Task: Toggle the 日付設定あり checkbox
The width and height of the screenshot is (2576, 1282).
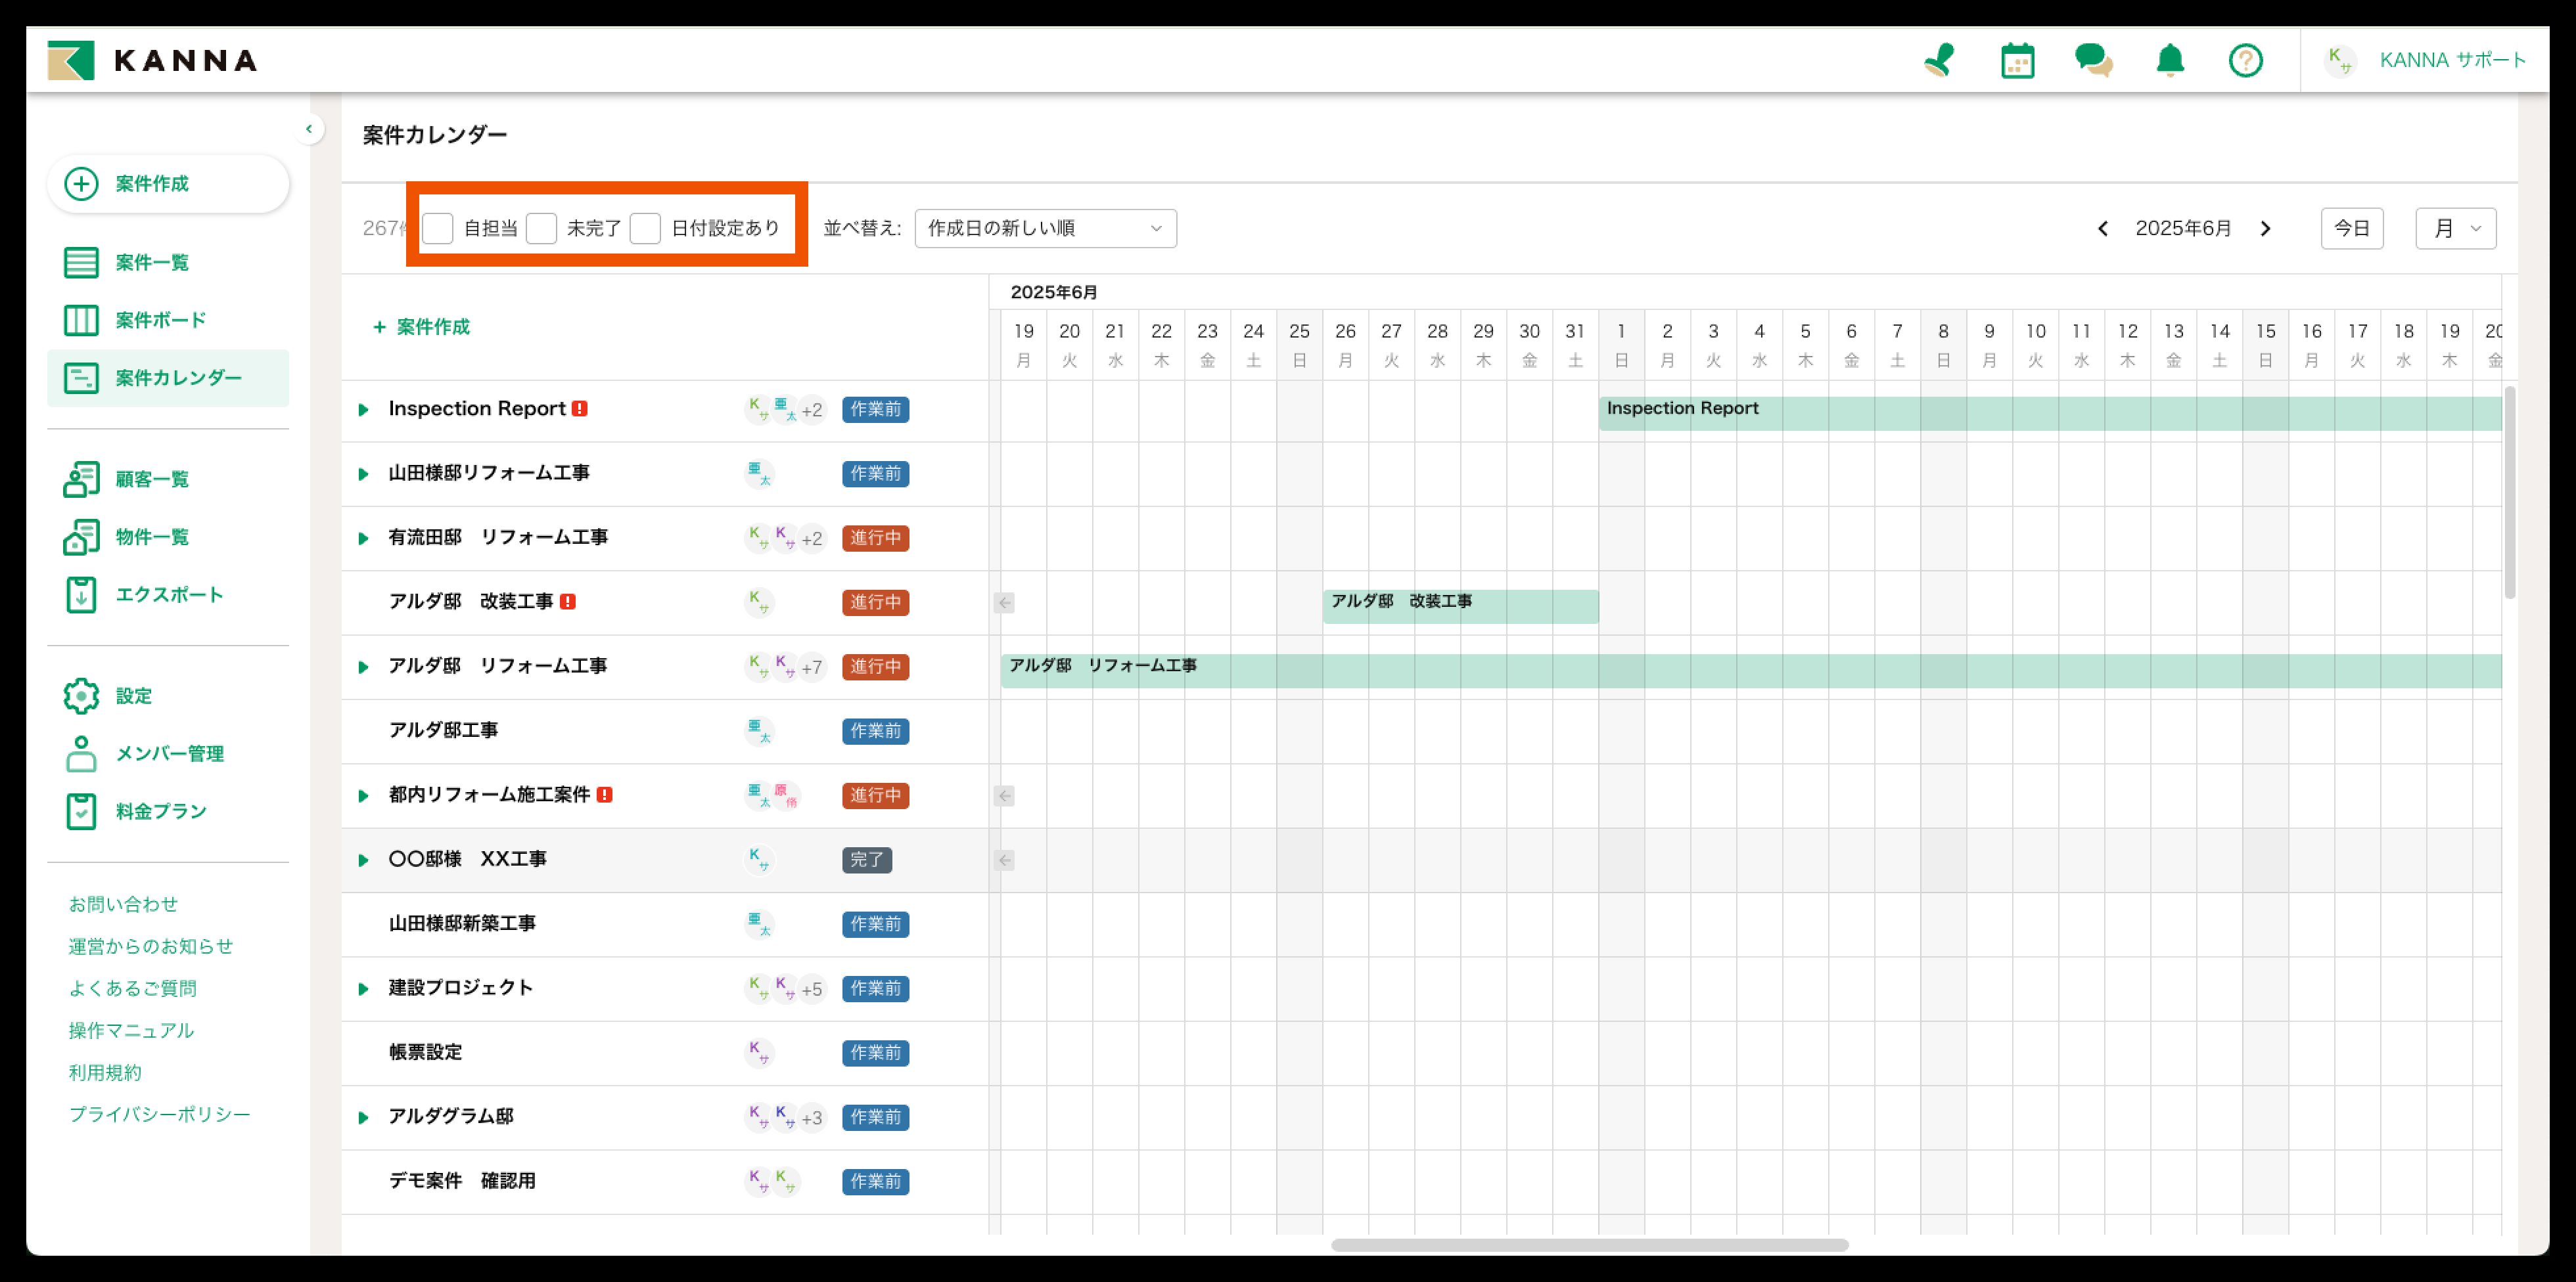Action: (x=645, y=229)
